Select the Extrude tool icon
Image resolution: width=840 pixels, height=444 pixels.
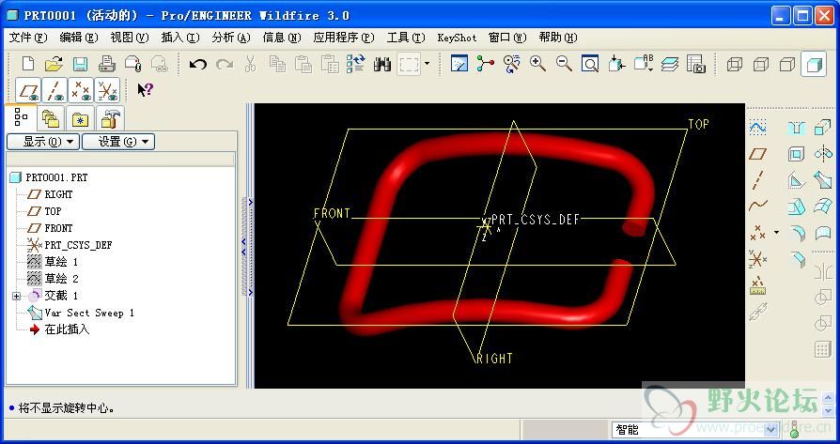pyautogui.click(x=823, y=128)
